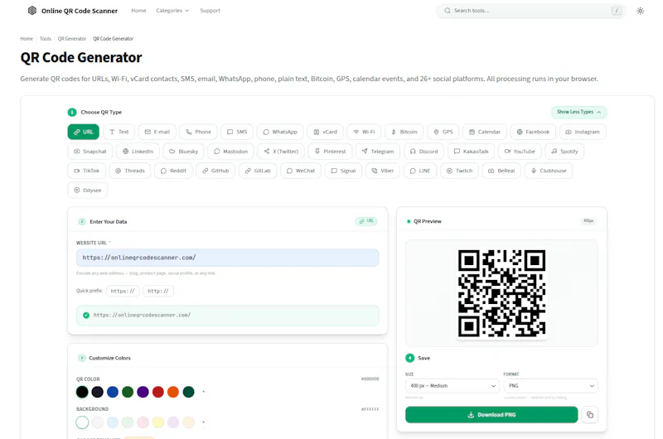
Task: Select the Signal QR type
Action: pyautogui.click(x=343, y=171)
